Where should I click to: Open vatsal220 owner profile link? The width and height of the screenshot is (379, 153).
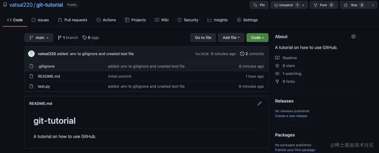point(21,5)
